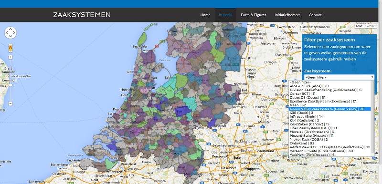Click the map zoom slider track
This screenshot has height=184, width=382.
[x=11, y=81]
